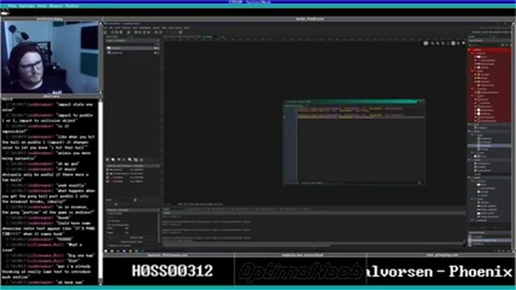This screenshot has width=516, height=290.
Task: Toggle the grid icon in room editor toolbar
Action: pos(426,43)
